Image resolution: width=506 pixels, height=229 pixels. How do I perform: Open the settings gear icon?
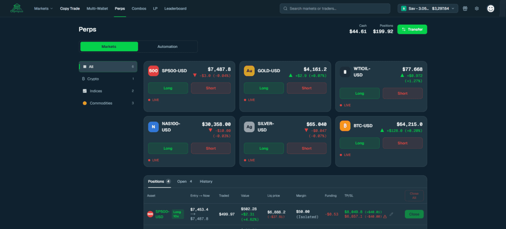tap(477, 9)
